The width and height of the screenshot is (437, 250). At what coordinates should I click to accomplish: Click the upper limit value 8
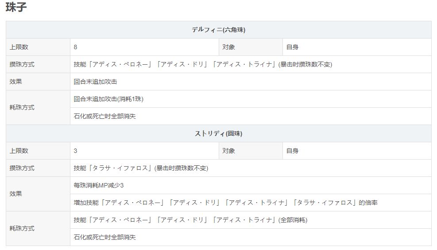76,47
